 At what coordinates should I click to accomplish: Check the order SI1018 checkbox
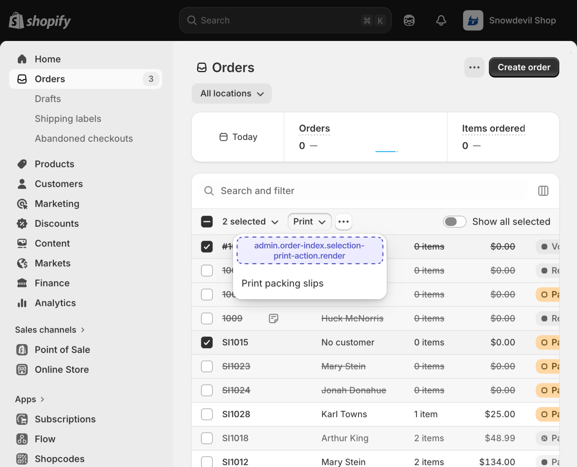point(207,438)
